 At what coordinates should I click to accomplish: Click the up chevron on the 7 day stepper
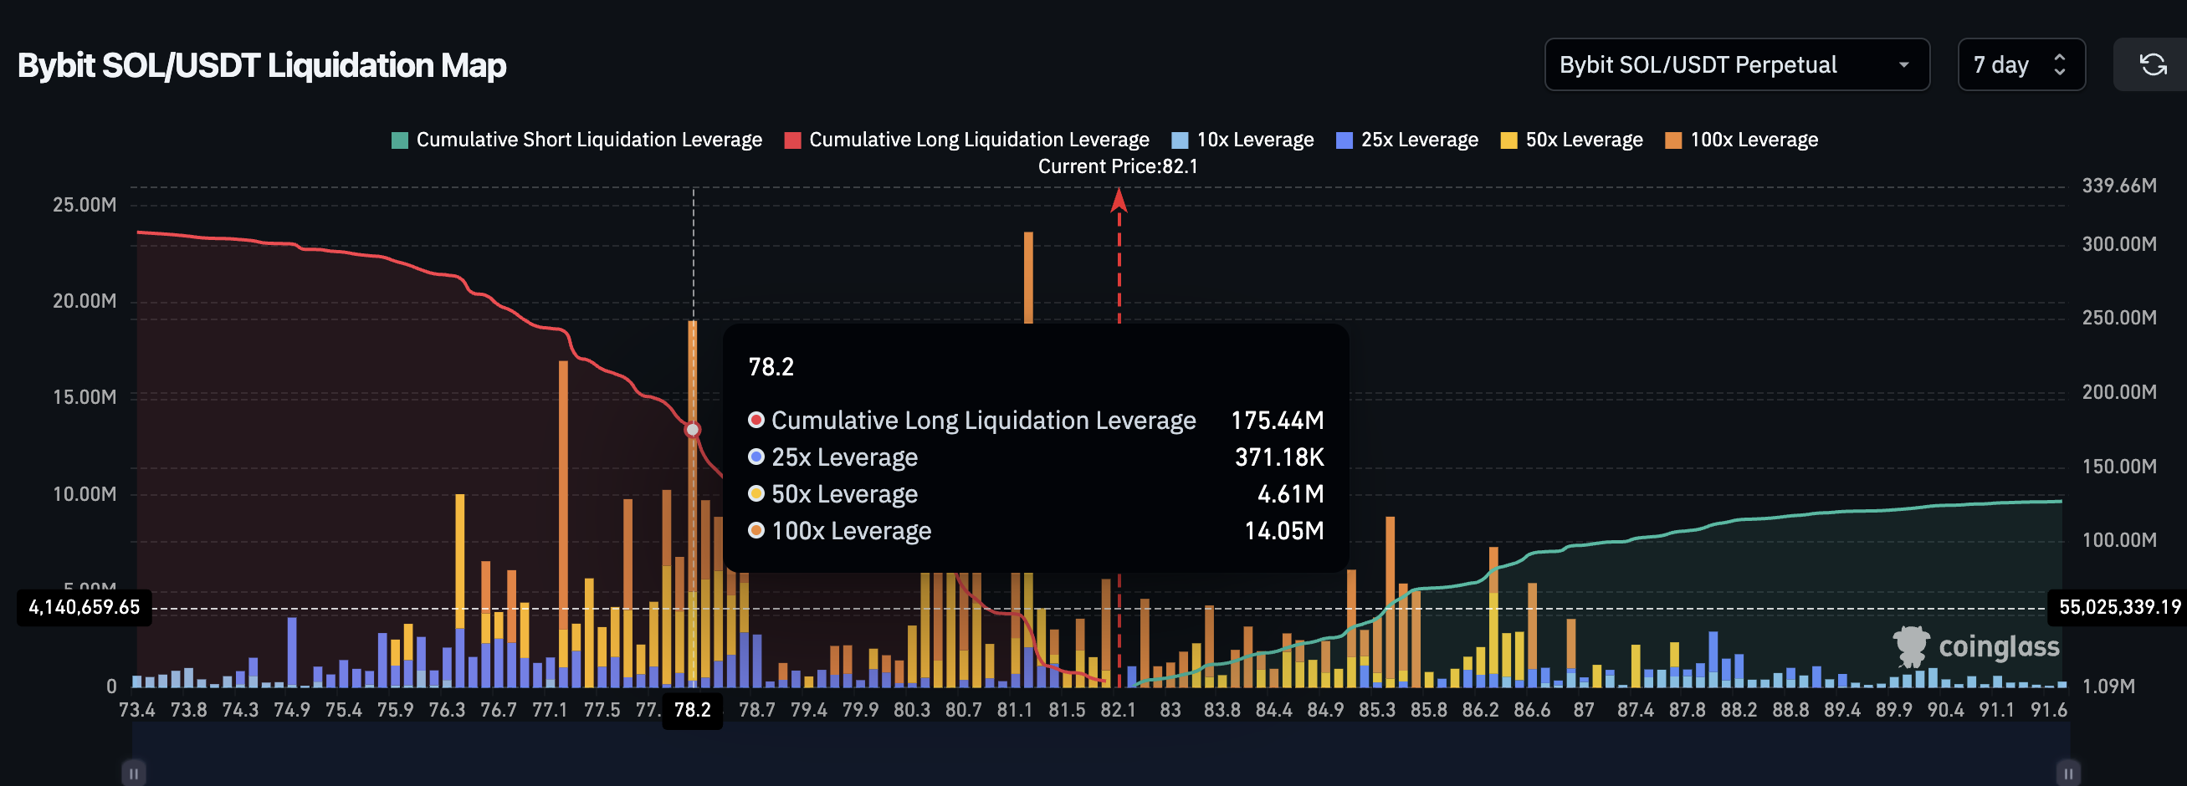[x=2061, y=57]
